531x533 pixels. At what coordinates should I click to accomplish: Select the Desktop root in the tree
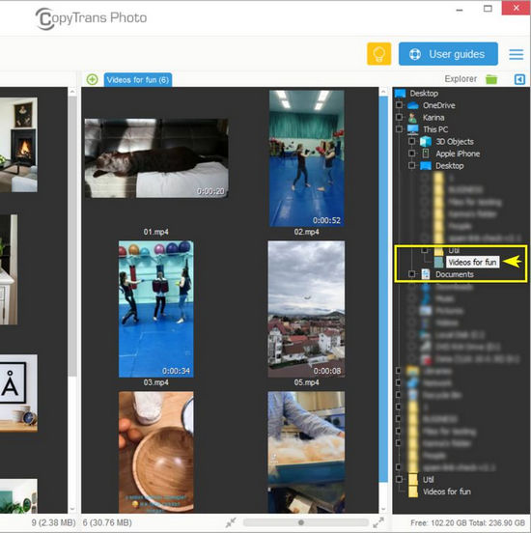click(x=424, y=93)
